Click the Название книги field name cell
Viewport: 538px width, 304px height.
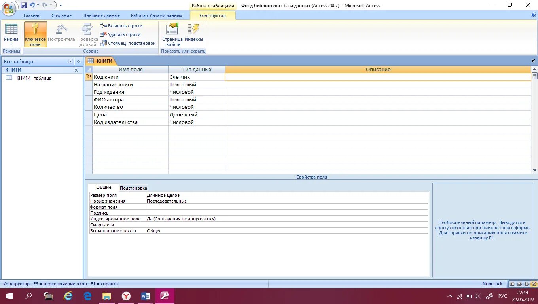(x=131, y=84)
